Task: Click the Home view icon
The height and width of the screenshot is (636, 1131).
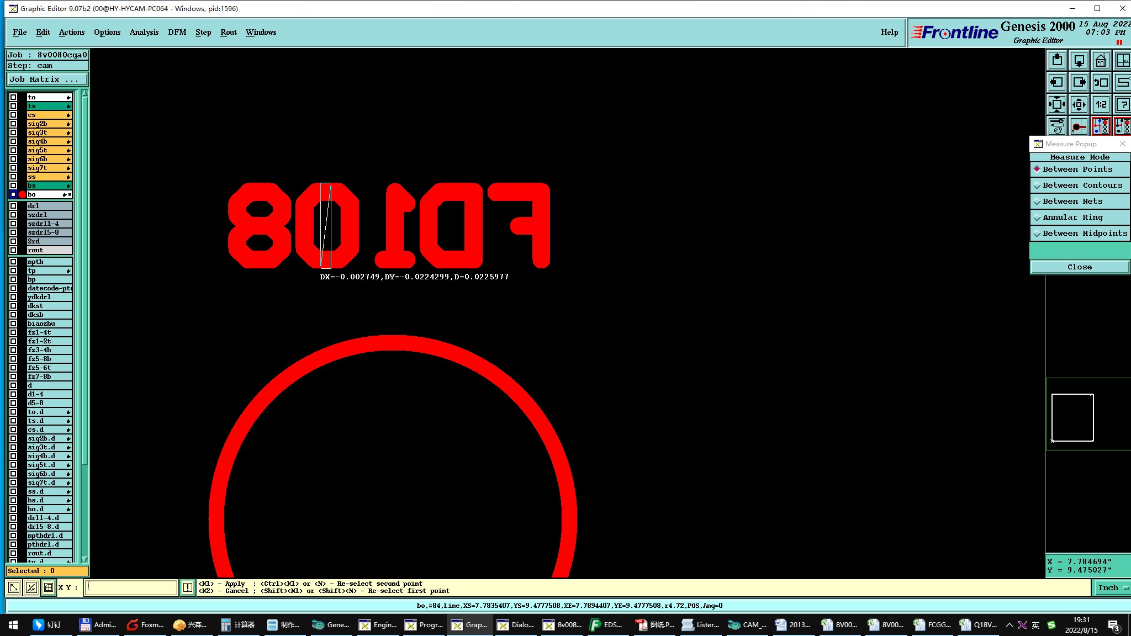Action: (x=1101, y=60)
